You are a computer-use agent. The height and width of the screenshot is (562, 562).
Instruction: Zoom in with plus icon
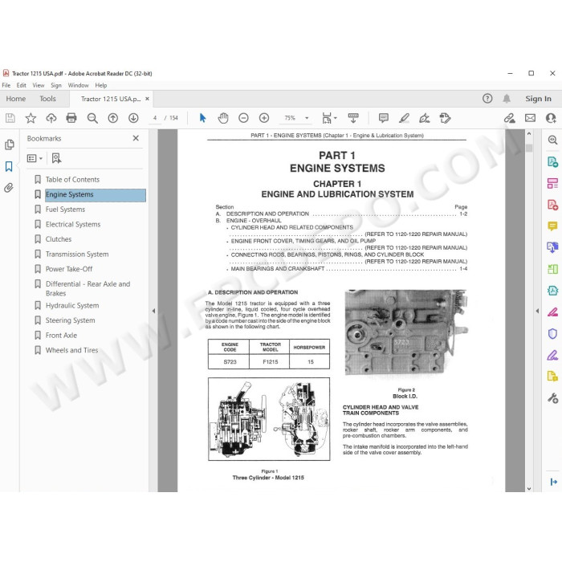point(264,118)
